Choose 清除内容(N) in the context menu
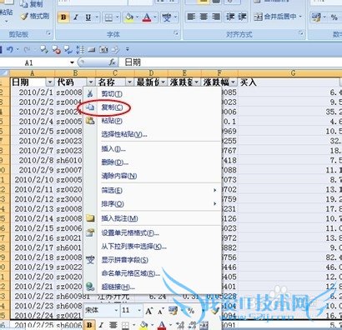 [153, 176]
